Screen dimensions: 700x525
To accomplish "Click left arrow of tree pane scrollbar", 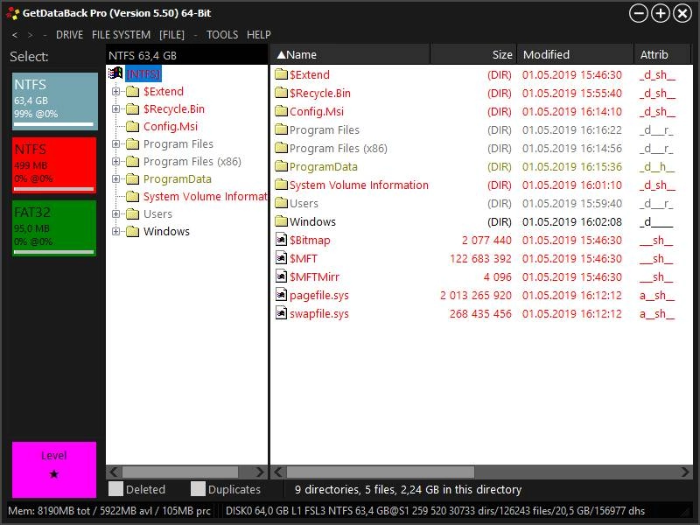I will 114,472.
